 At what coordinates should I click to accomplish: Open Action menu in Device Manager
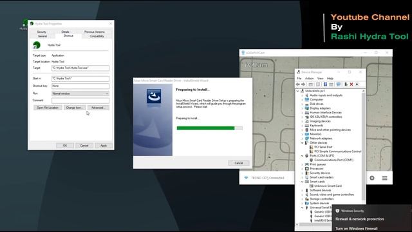click(309, 79)
